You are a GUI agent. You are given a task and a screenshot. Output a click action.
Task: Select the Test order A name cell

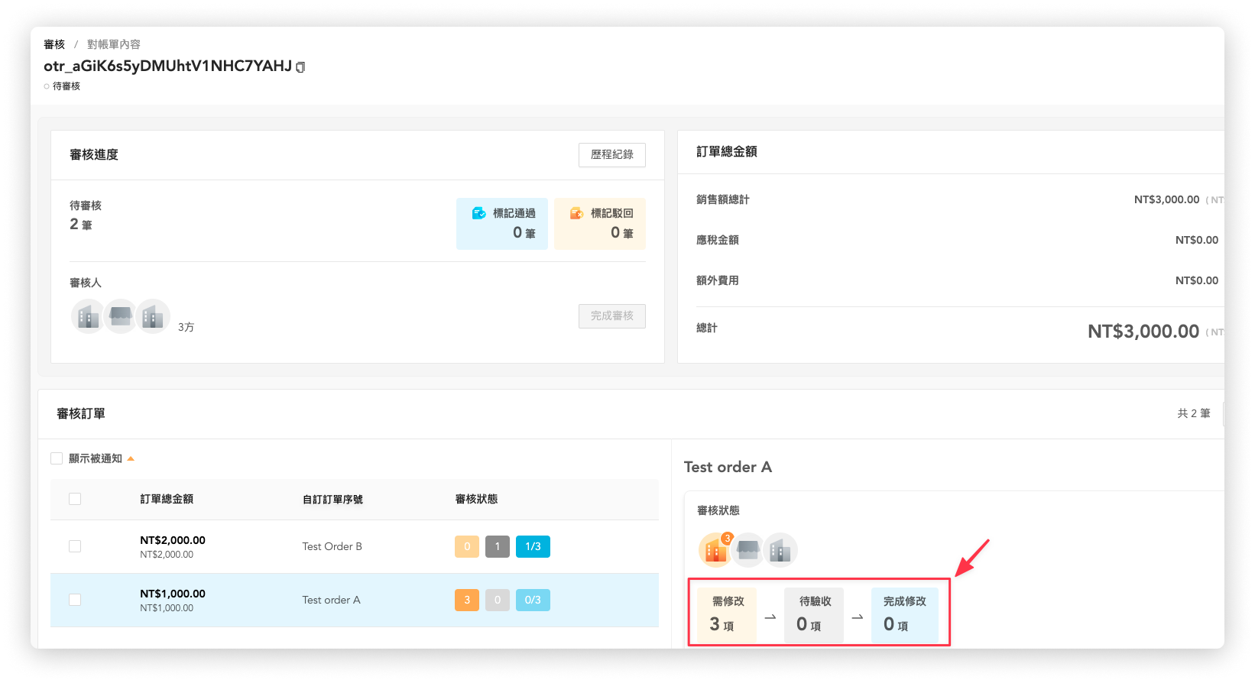331,600
